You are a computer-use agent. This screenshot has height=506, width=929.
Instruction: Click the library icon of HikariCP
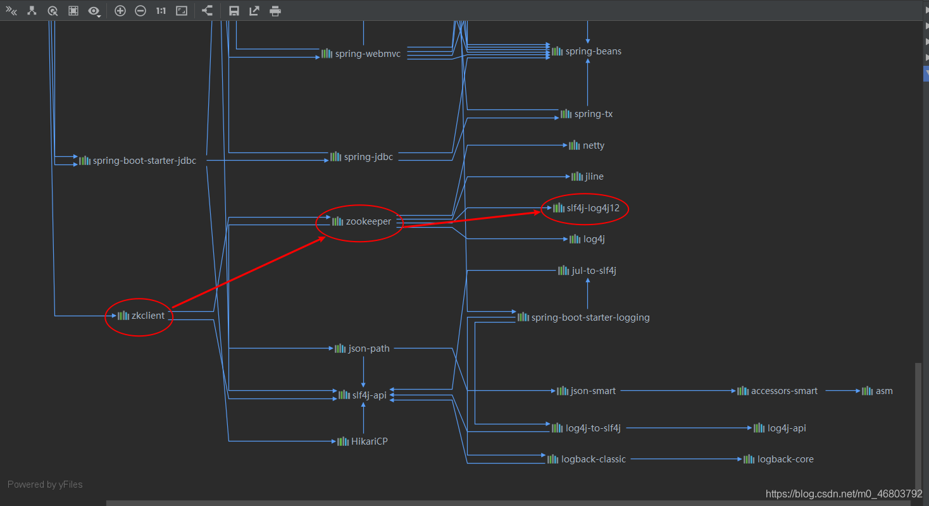[343, 441]
